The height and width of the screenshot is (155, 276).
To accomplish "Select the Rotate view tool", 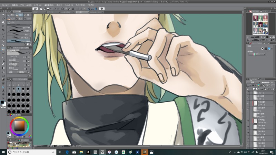I will click(3, 19).
